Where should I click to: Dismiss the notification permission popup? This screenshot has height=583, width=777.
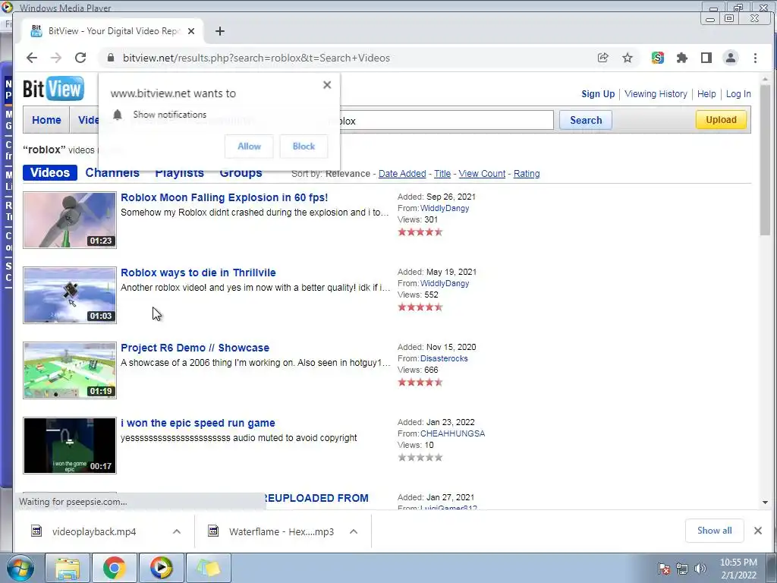click(x=327, y=85)
